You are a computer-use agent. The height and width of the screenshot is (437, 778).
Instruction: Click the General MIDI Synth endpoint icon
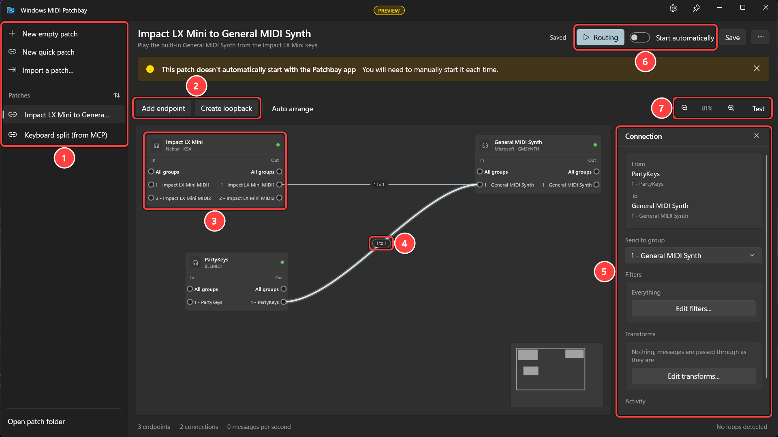pos(485,145)
